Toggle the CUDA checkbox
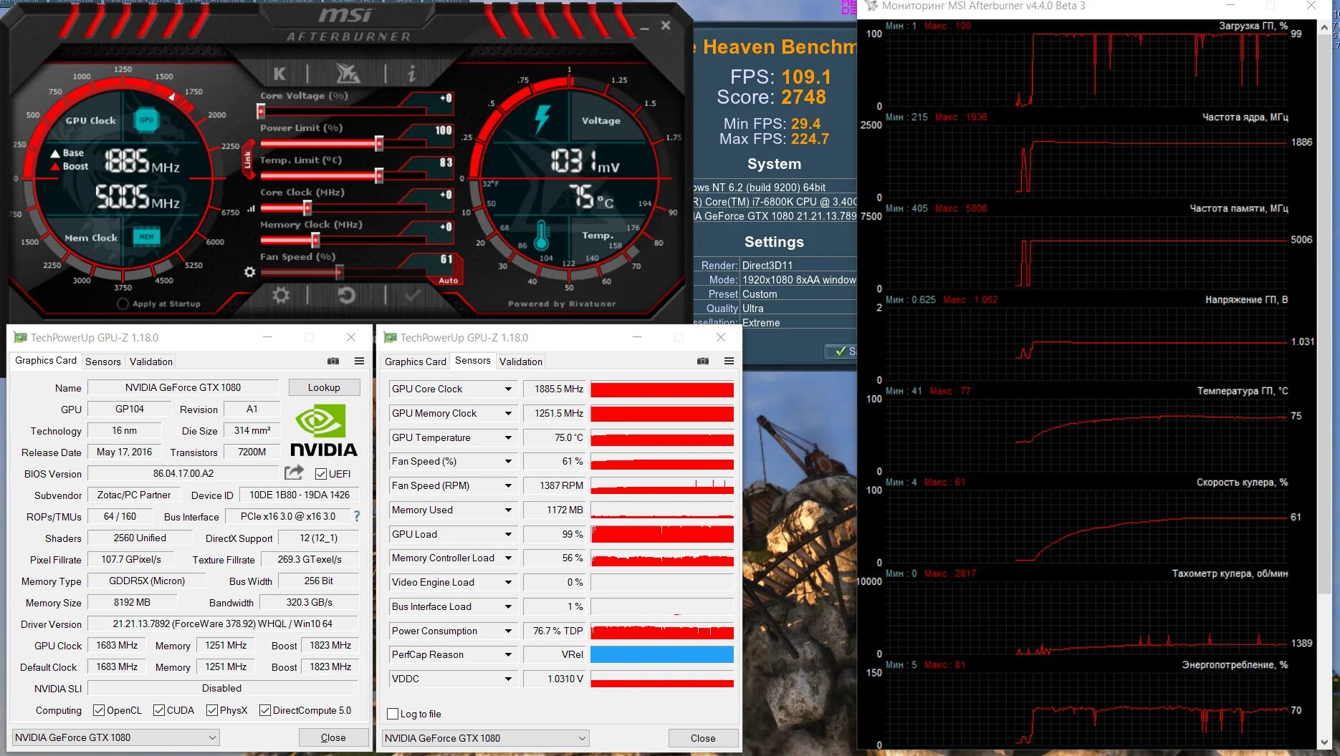Screen dimensions: 1340x756 coord(159,710)
